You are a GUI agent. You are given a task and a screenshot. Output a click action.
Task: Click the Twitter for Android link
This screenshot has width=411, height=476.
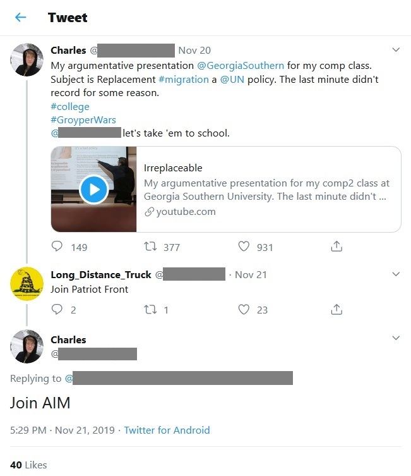(x=167, y=430)
